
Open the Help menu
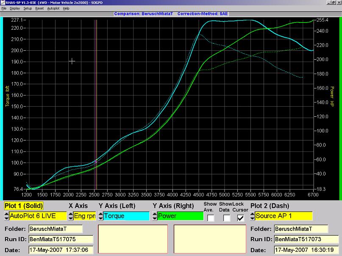point(66,8)
